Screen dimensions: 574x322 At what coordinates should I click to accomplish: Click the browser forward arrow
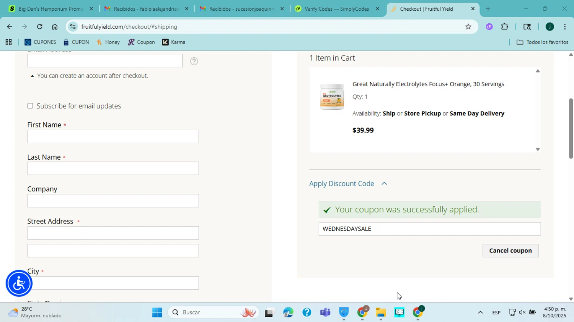click(x=24, y=27)
